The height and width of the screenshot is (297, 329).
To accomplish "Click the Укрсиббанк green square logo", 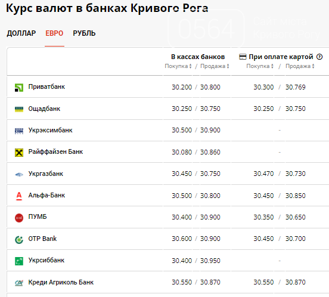I will tap(19, 261).
